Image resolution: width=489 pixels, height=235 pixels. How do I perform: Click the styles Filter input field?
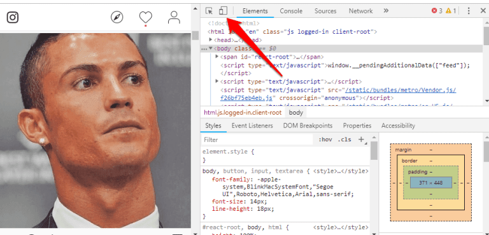click(257, 139)
